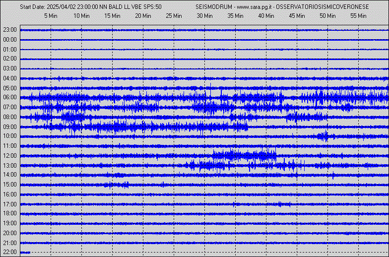Image resolution: width=389 pixels, height=257 pixels.
Task: Click the SEISMODRUM title text
Action: pyautogui.click(x=214, y=7)
